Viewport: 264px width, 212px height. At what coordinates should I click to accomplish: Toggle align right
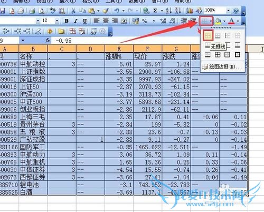point(115,21)
